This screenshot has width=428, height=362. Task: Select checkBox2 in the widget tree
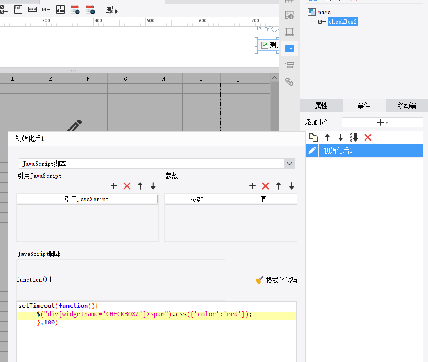pyautogui.click(x=343, y=21)
